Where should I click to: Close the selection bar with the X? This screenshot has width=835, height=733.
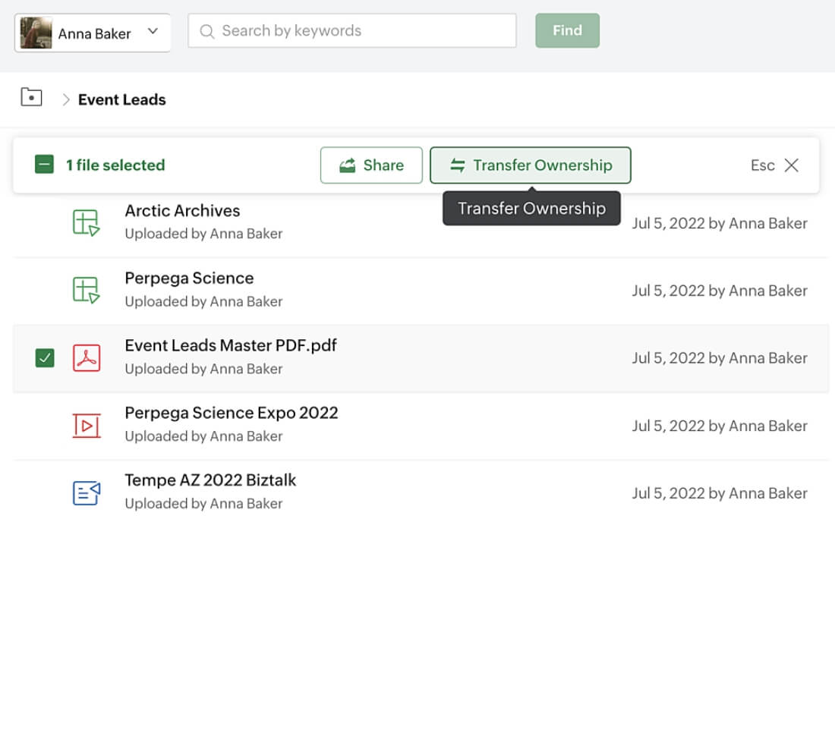pos(791,165)
